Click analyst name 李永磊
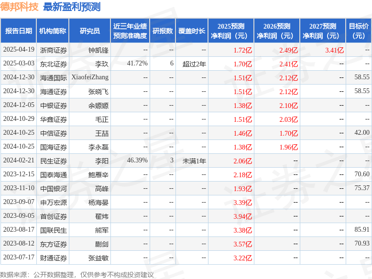 tap(98, 147)
